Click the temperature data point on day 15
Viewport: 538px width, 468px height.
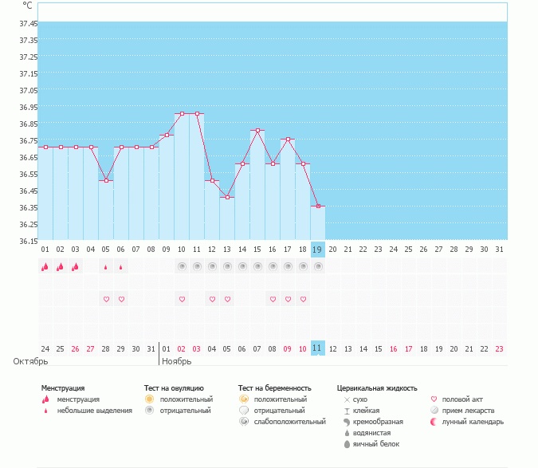[257, 130]
